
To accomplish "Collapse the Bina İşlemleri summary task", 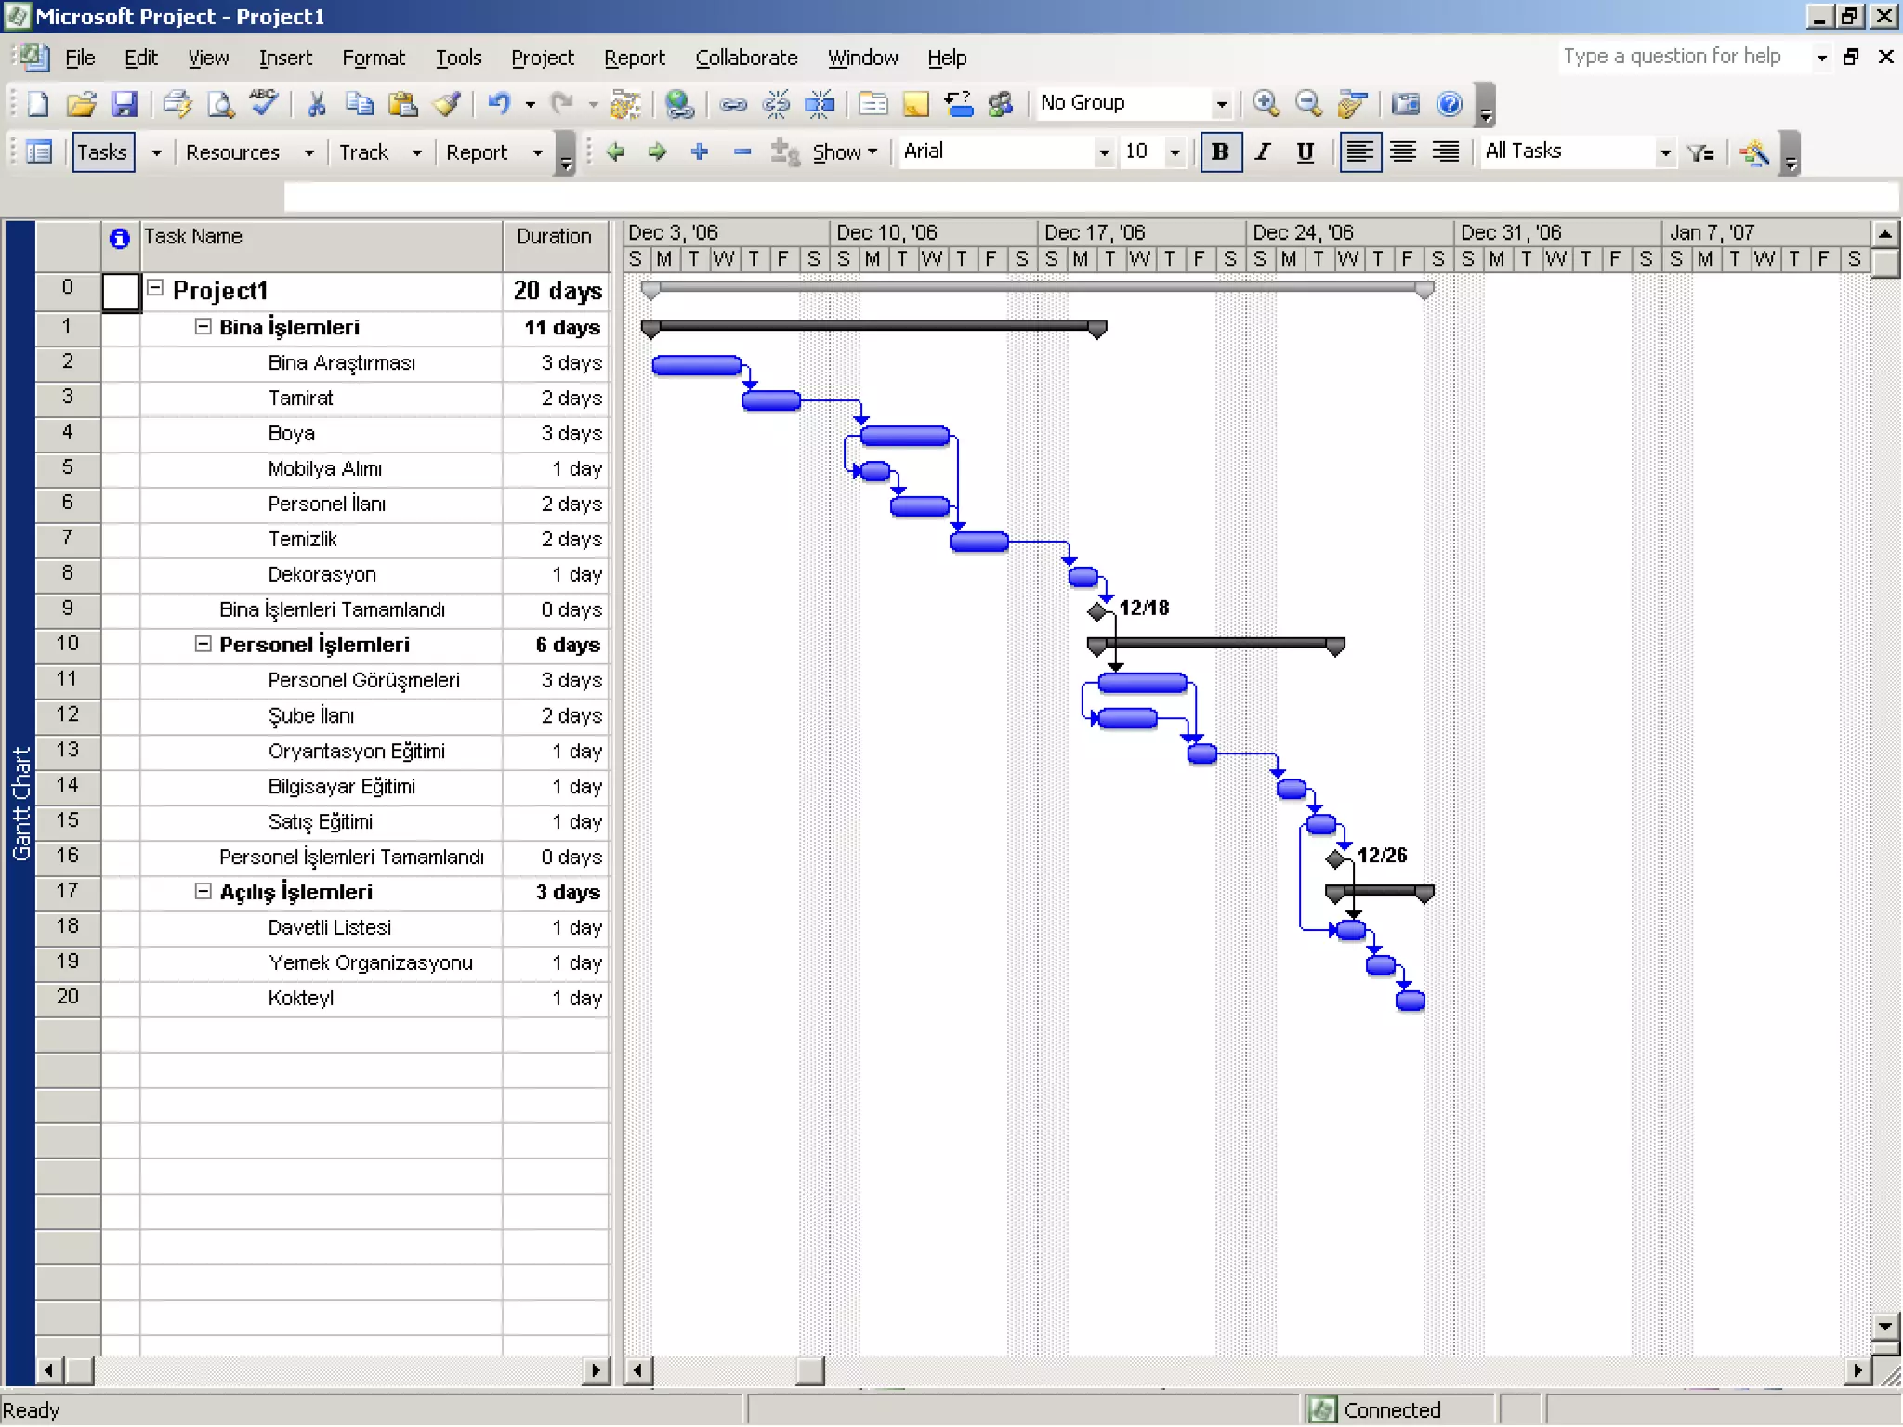I will (x=203, y=327).
